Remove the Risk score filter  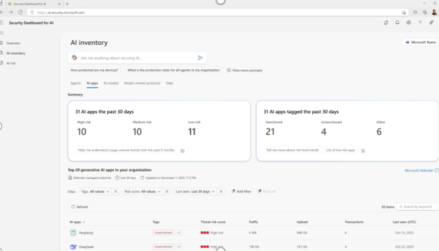pos(167,192)
